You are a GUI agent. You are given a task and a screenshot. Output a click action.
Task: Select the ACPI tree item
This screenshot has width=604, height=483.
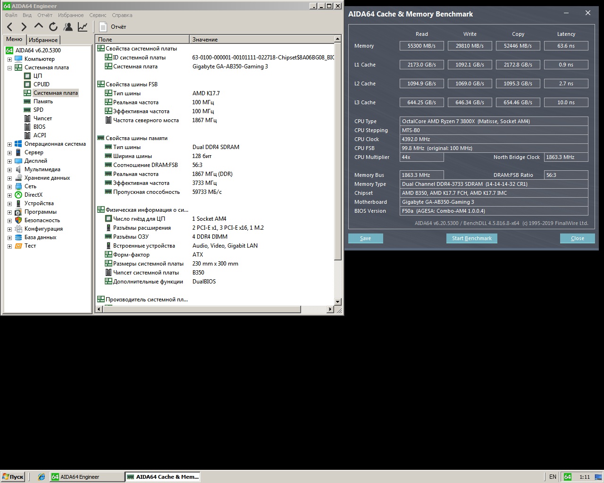click(x=40, y=135)
